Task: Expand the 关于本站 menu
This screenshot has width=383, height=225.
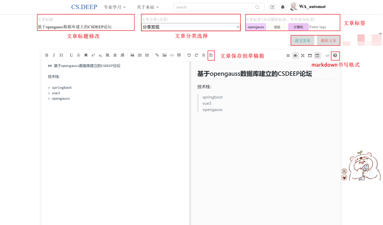Action: point(148,7)
